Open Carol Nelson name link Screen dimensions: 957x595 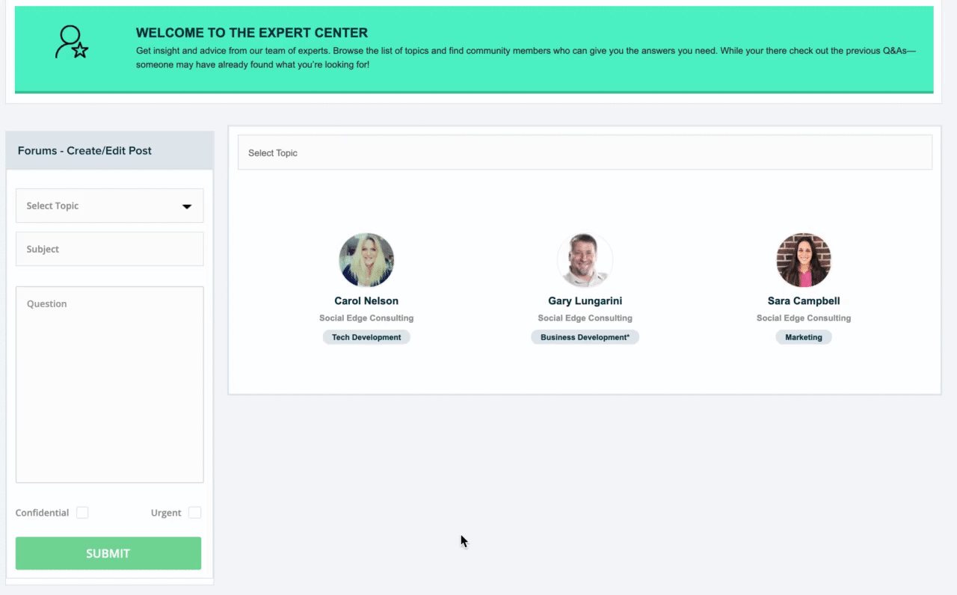366,300
